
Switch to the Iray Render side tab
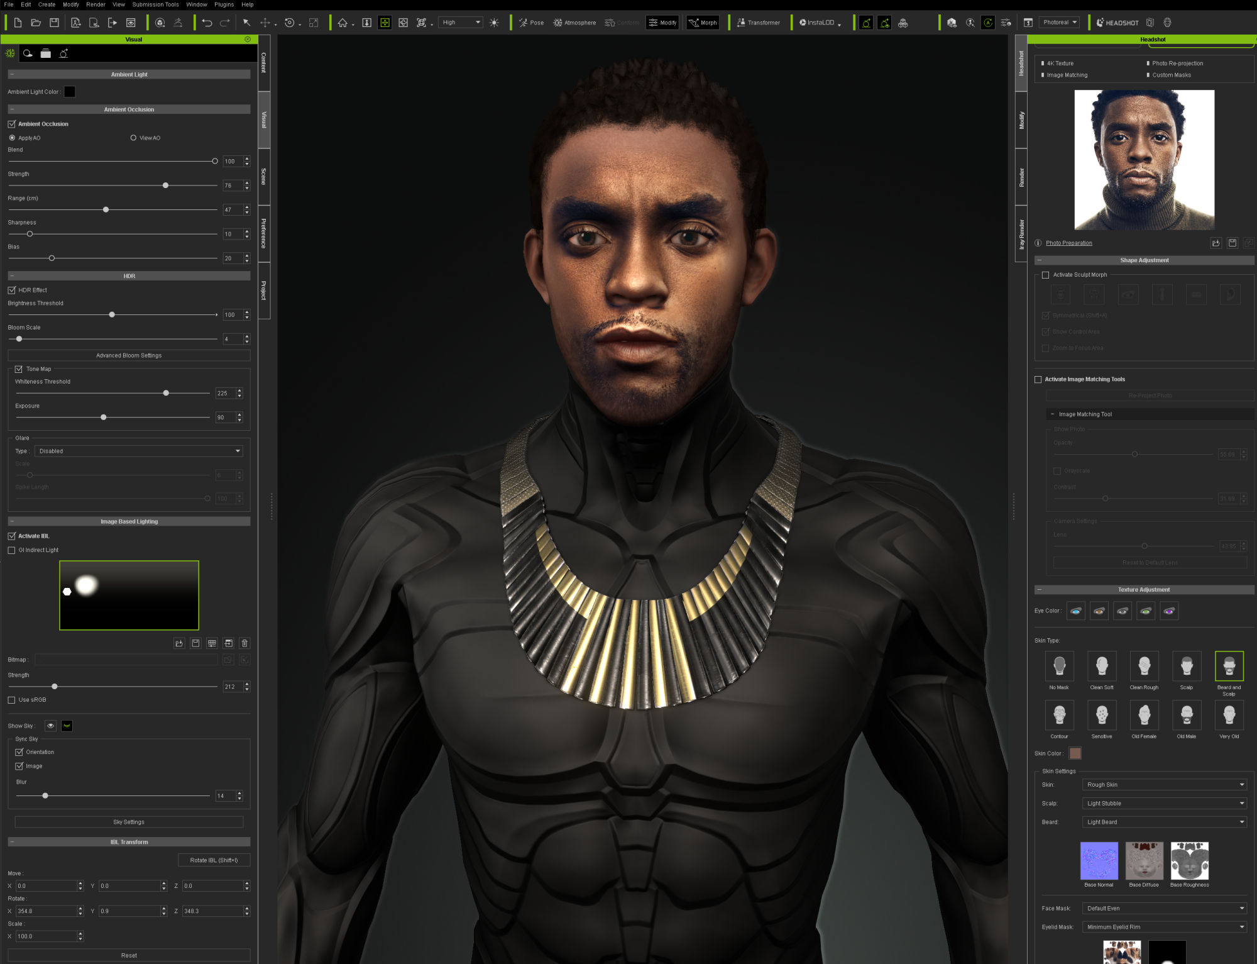coord(1021,234)
